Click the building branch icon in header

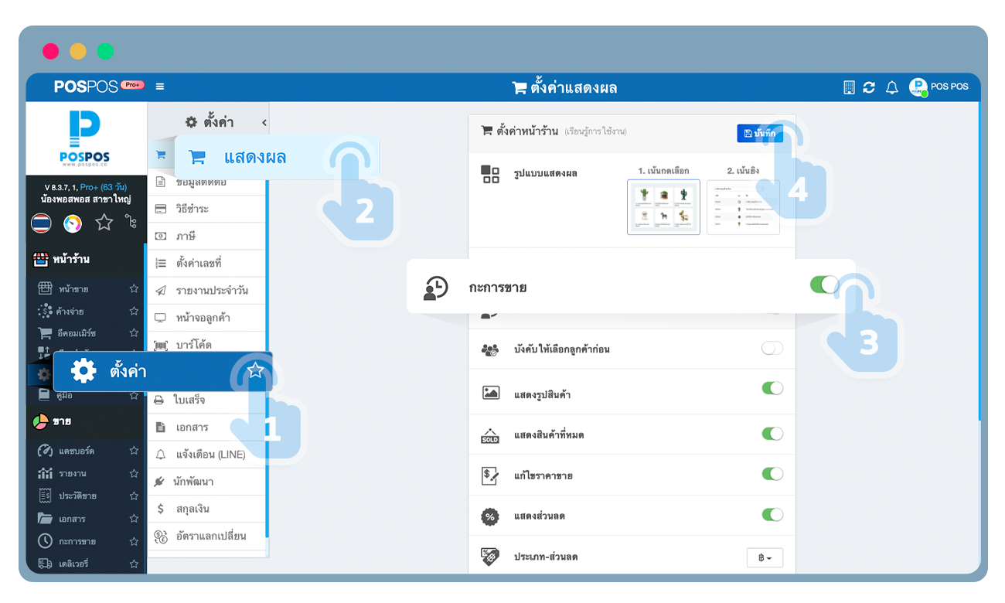[849, 87]
